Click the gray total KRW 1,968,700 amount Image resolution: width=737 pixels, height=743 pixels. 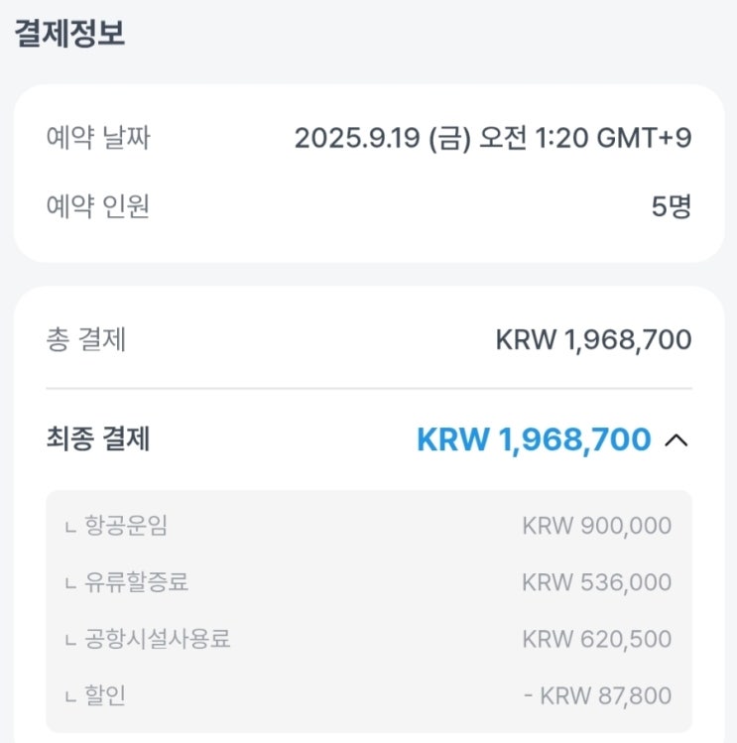pyautogui.click(x=593, y=340)
